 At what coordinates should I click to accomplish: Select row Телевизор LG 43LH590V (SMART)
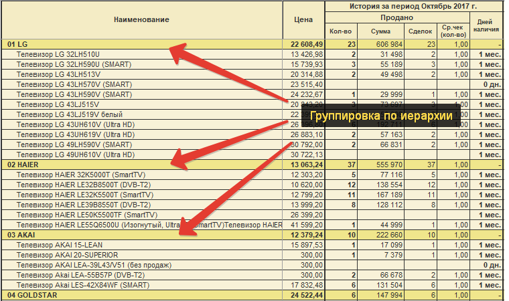coord(252,95)
